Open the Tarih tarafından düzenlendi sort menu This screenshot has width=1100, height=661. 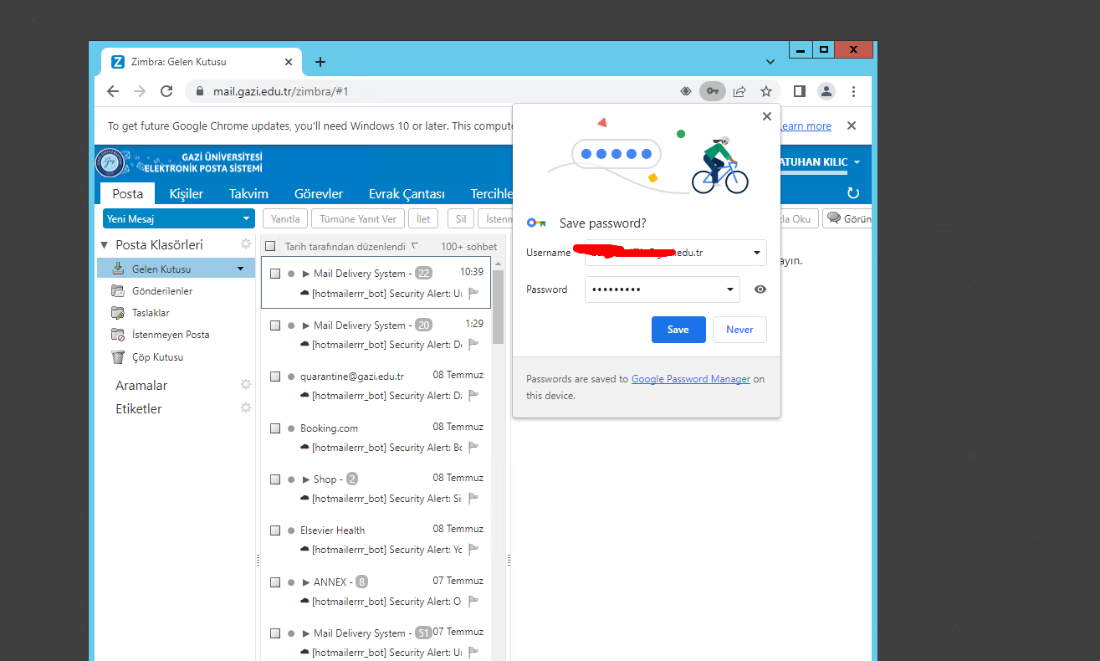click(x=351, y=247)
